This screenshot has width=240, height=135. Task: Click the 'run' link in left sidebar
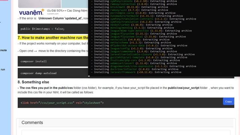coord(3,69)
